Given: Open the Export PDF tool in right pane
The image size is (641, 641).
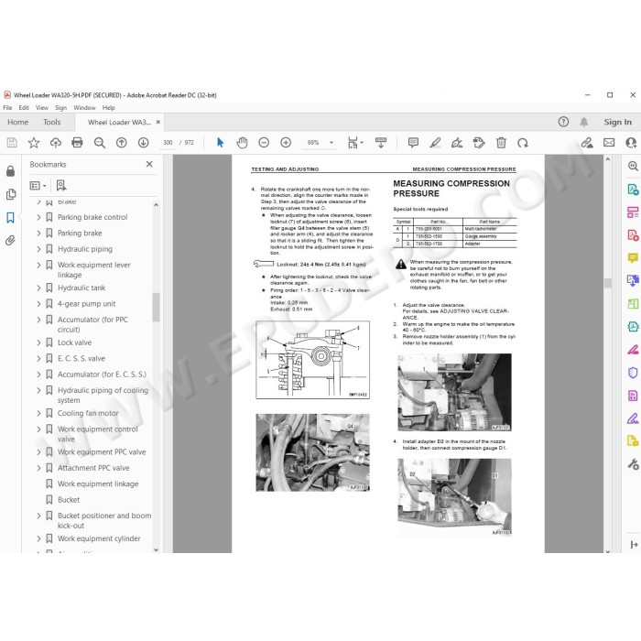Looking at the screenshot, I should pos(633,190).
